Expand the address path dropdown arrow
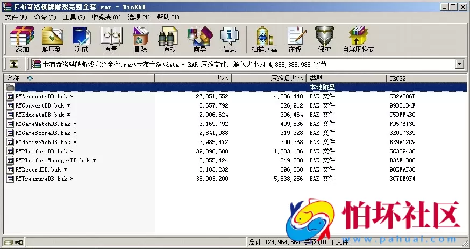470x249 pixels. [459, 64]
